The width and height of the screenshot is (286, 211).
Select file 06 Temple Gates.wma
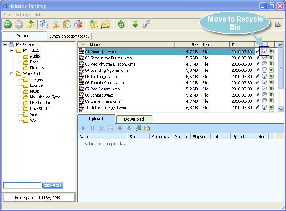[x=104, y=83]
